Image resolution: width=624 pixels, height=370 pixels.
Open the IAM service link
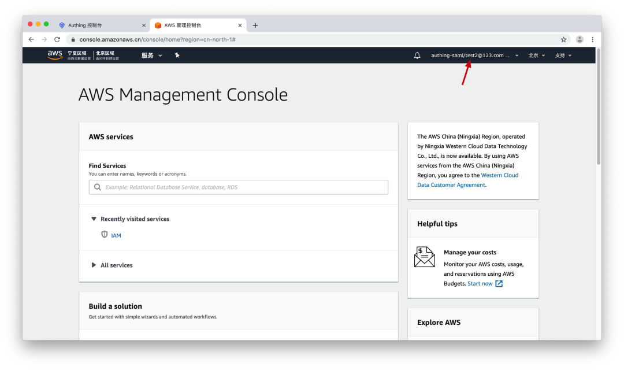click(116, 235)
